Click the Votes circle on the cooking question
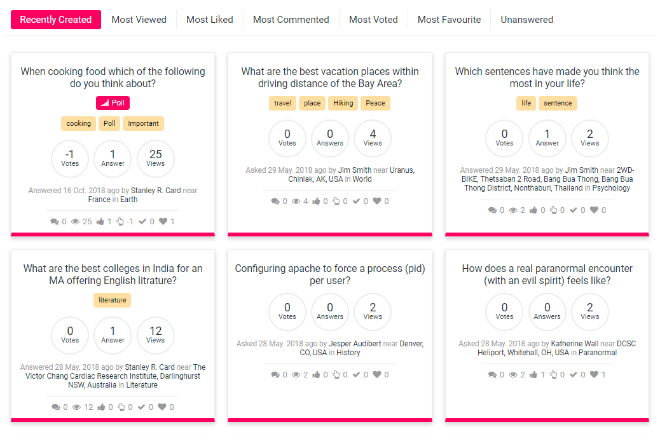This screenshot has width=660, height=434. pyautogui.click(x=70, y=158)
